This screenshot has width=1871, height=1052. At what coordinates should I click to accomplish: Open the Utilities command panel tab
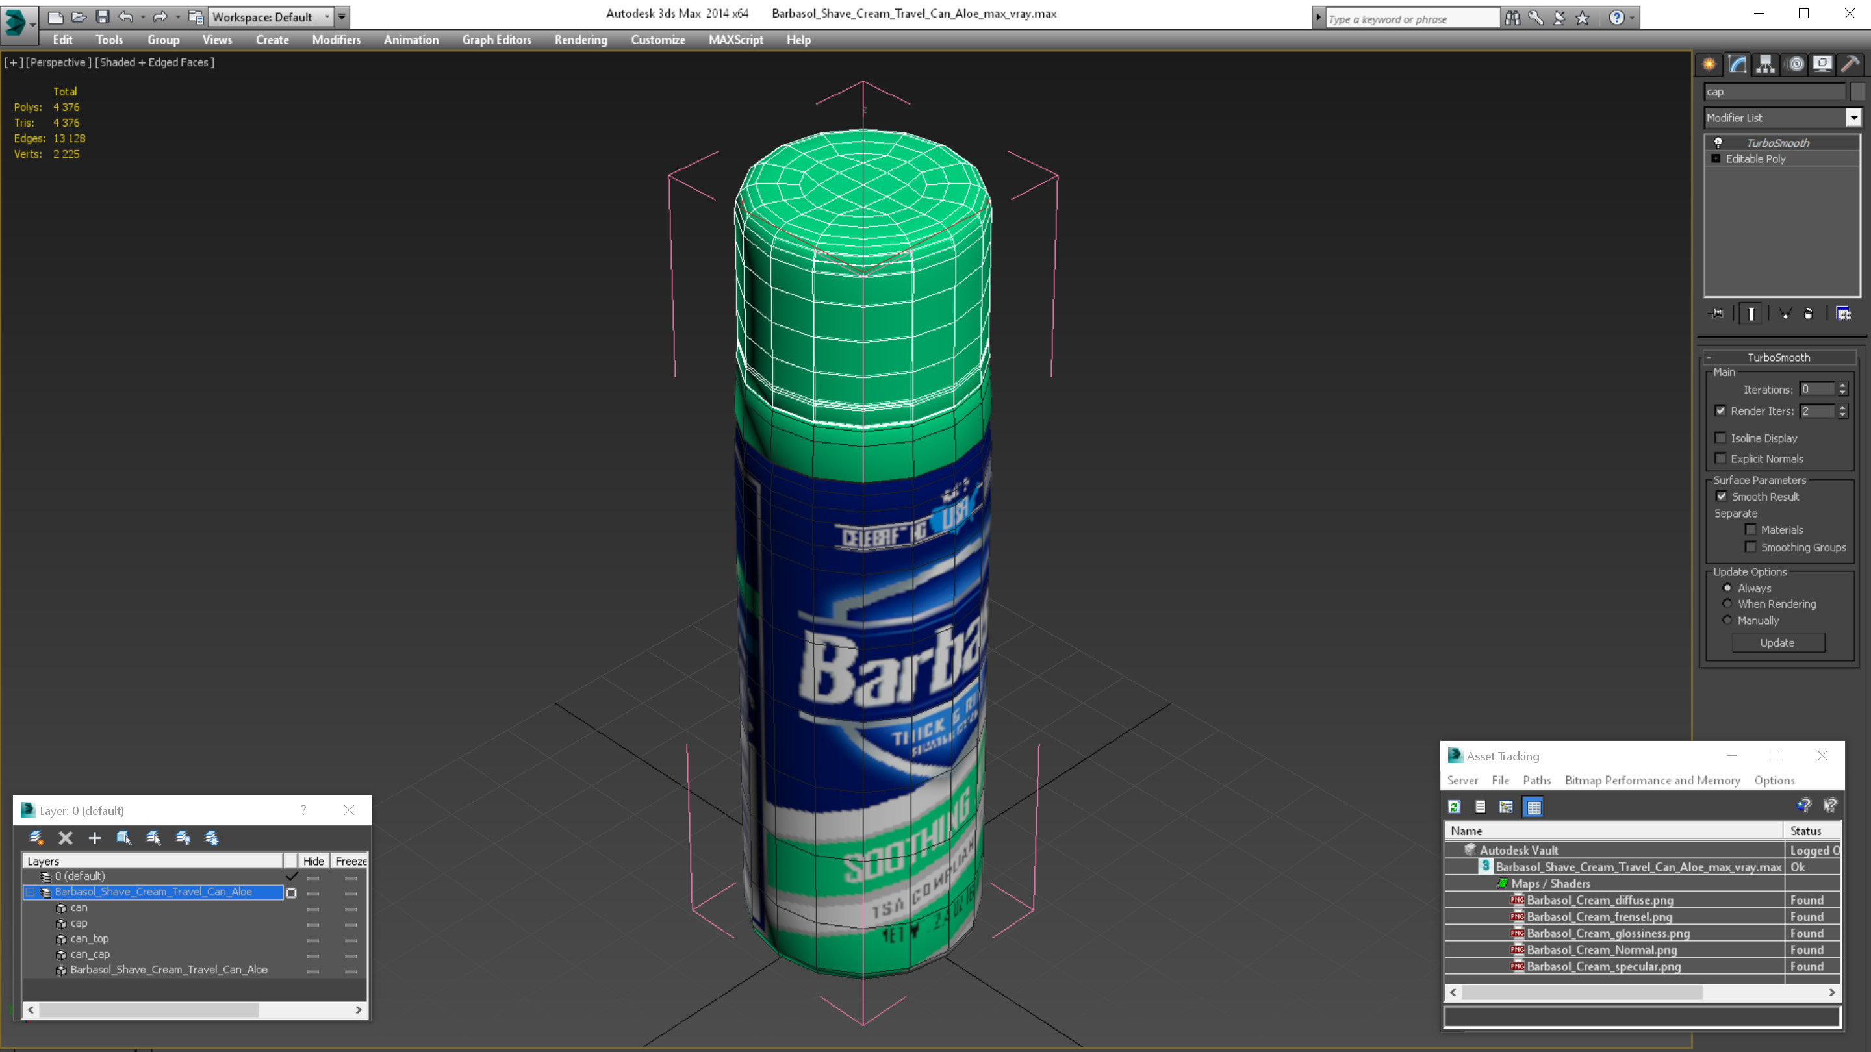point(1850,65)
